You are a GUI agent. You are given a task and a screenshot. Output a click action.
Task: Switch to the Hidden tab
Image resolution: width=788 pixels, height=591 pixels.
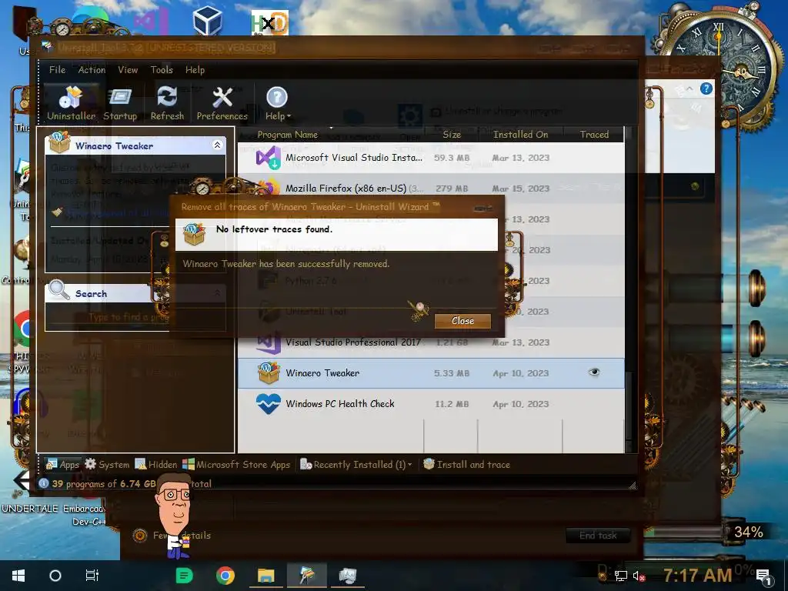[x=155, y=464]
